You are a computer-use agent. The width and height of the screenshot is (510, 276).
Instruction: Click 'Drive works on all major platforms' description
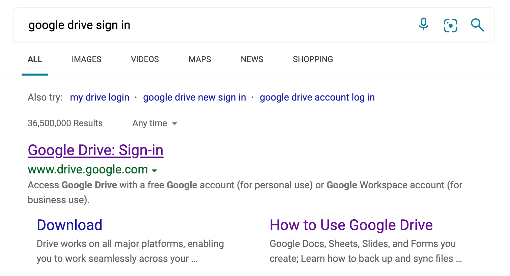[130, 251]
